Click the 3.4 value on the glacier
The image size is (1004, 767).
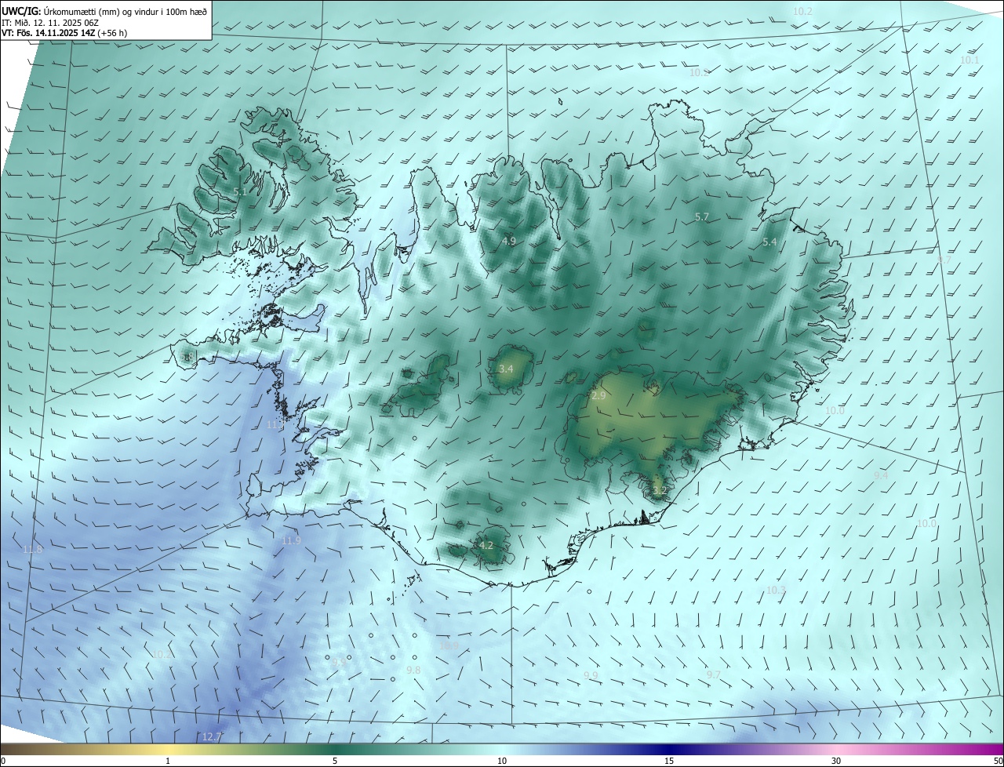pos(506,369)
